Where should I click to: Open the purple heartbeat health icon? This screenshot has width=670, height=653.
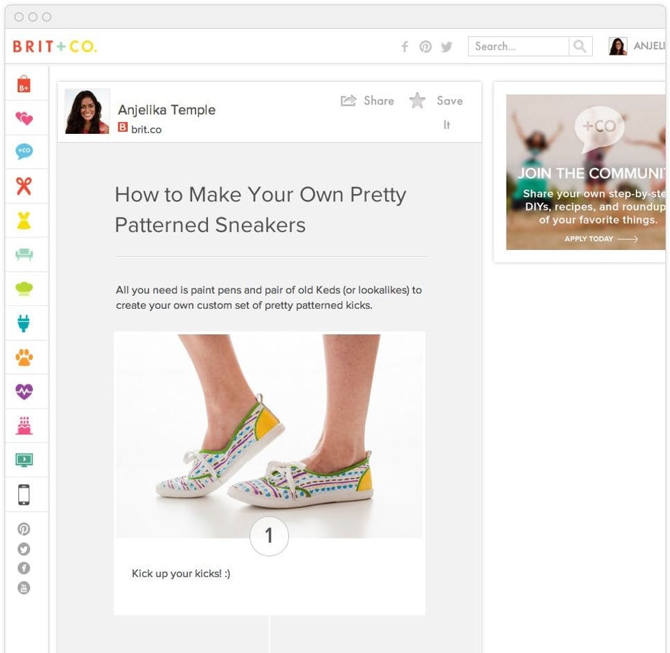(24, 391)
